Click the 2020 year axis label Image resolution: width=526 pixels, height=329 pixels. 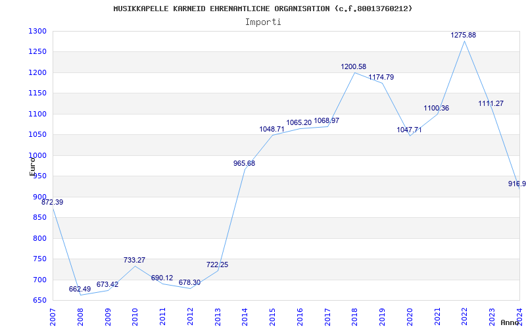[x=410, y=318]
